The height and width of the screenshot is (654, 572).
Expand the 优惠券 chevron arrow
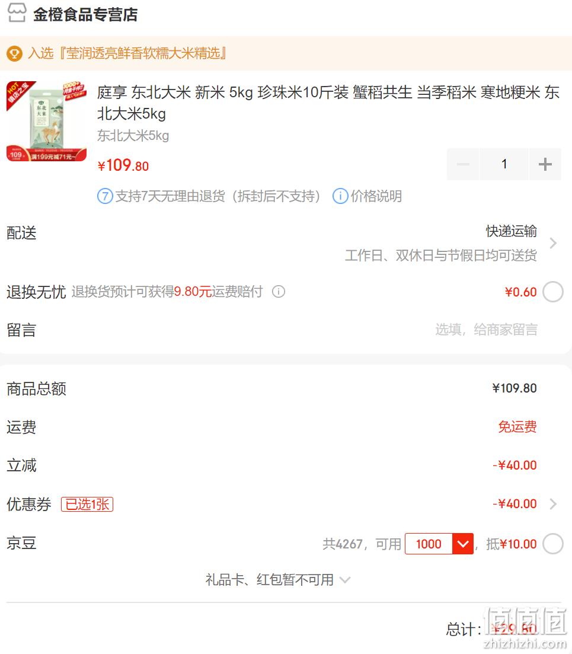coord(553,504)
